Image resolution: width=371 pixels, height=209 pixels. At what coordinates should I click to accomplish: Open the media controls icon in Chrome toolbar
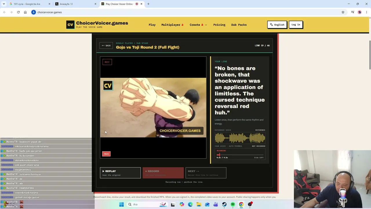[352, 12]
